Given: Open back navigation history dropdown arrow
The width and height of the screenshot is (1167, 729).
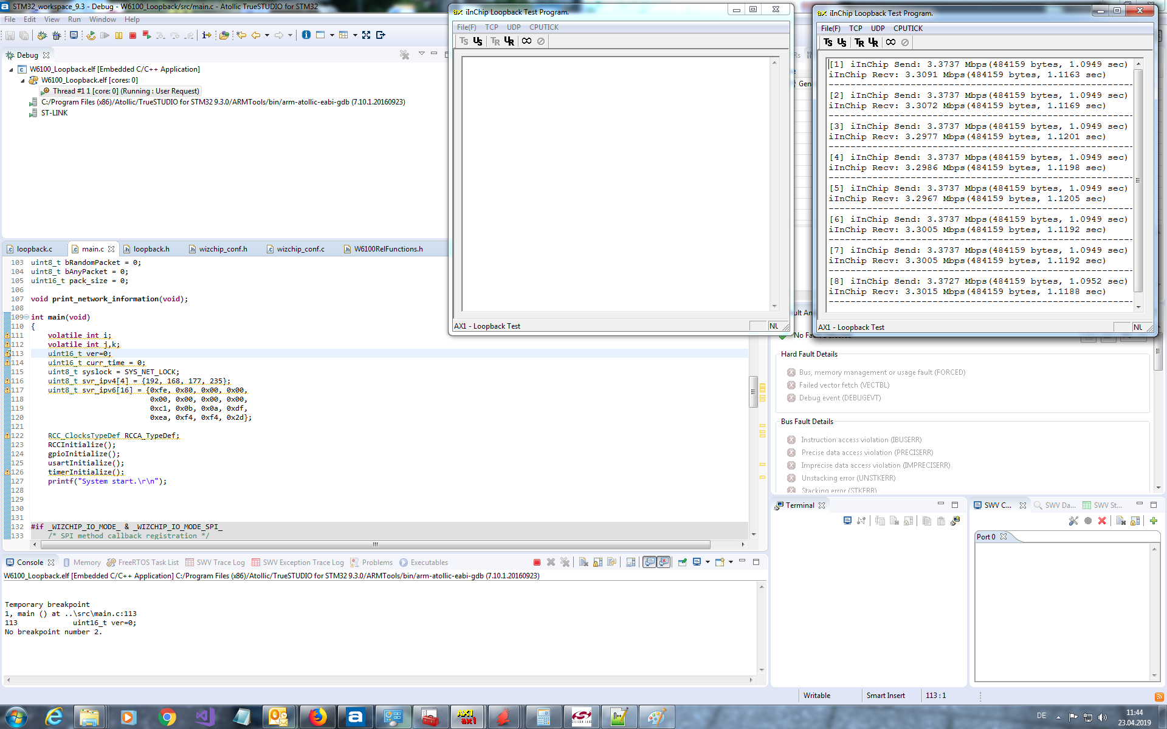Looking at the screenshot, I should tap(267, 35).
